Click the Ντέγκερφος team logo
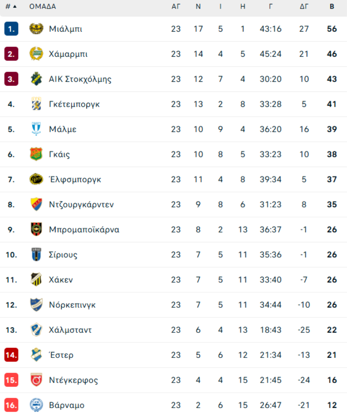The width and height of the screenshot is (347, 417). pyautogui.click(x=36, y=380)
